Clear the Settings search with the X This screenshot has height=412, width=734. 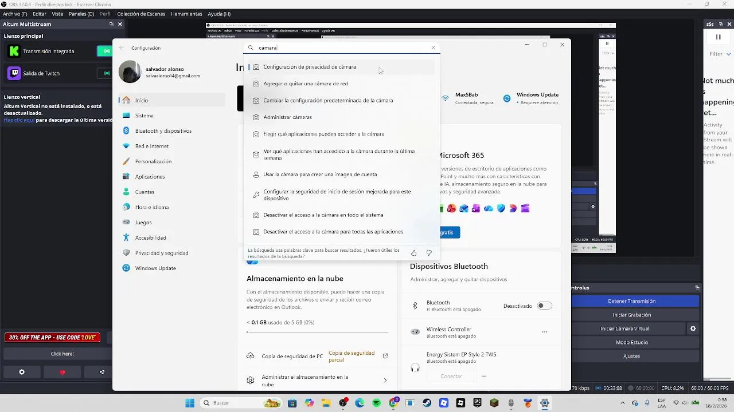(434, 48)
